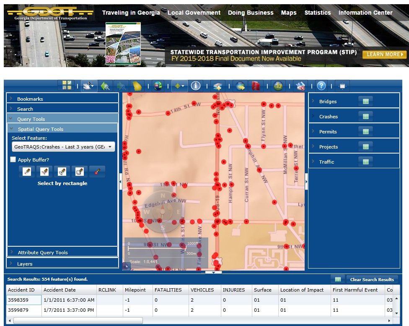Viewport: 409px width, 326px height.
Task: Select Accident ID cell 3599879
Action: click(24, 310)
